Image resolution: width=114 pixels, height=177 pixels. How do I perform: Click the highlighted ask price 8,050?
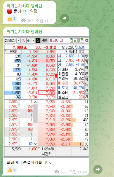click(47, 61)
